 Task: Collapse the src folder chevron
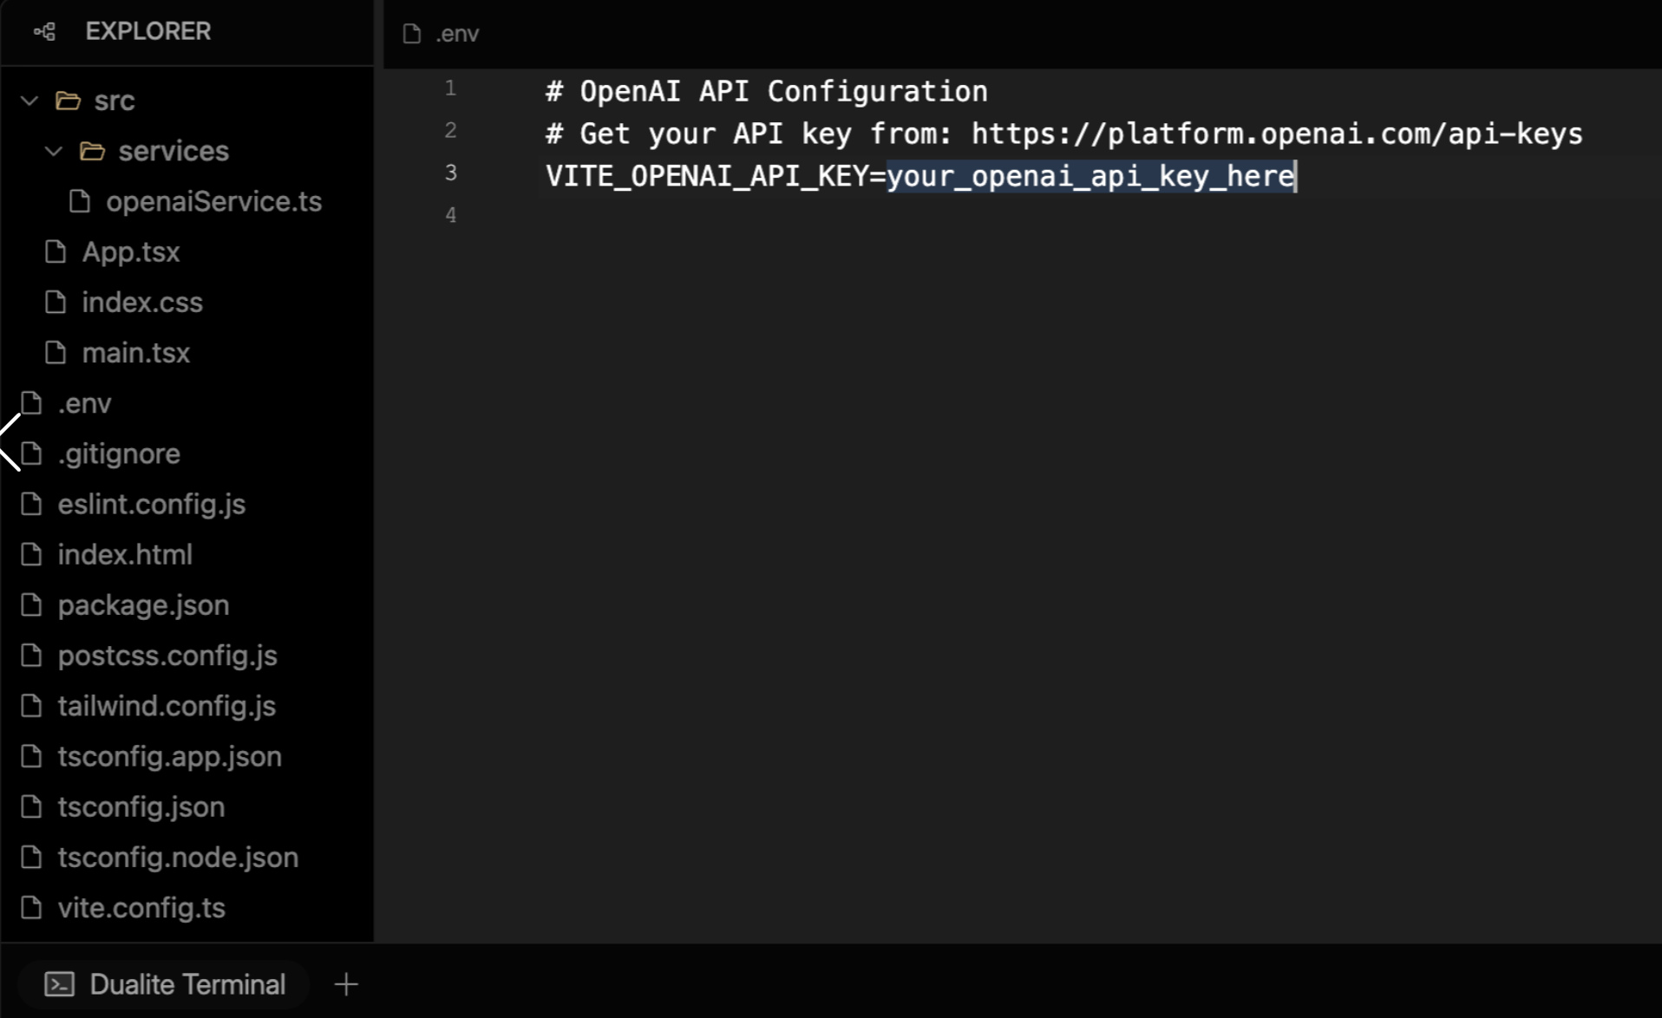[x=29, y=101]
